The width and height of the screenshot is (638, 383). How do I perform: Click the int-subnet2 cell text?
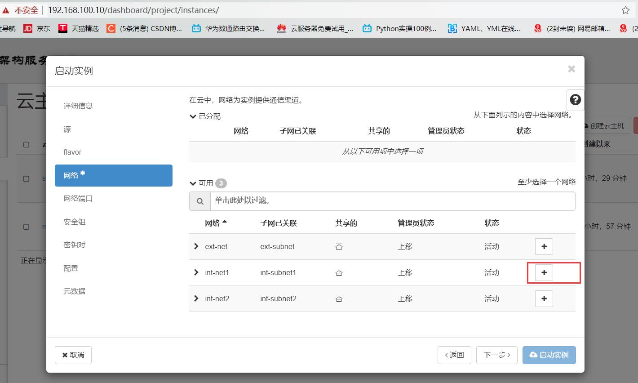(x=278, y=298)
